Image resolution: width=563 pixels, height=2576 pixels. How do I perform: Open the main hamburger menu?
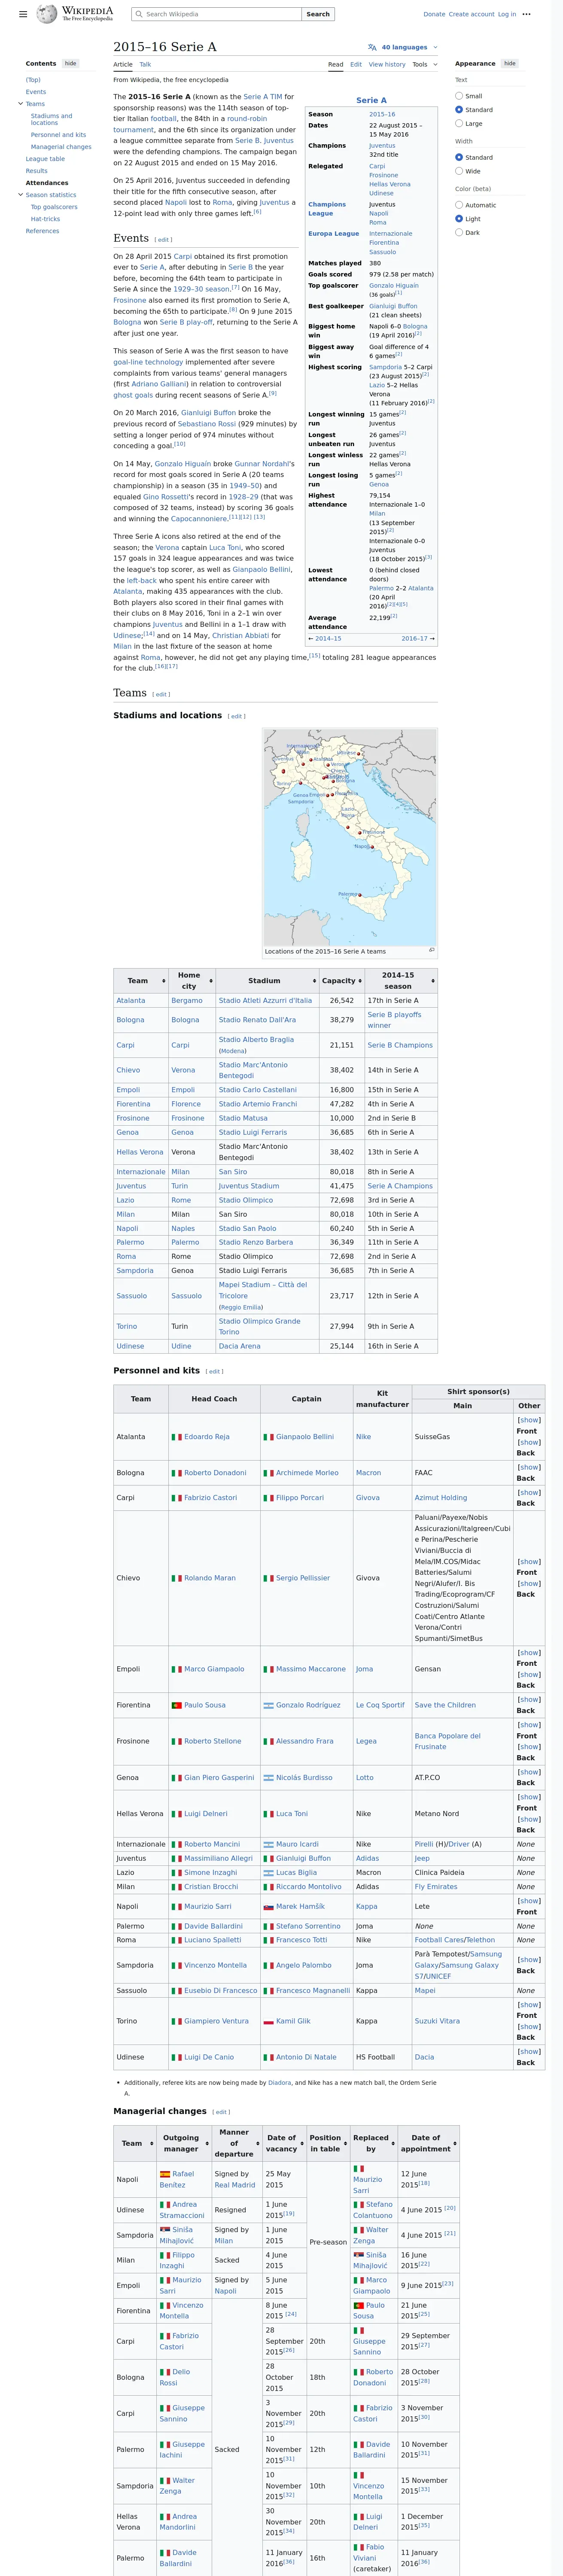pos(23,14)
